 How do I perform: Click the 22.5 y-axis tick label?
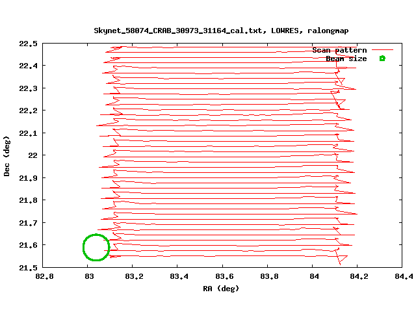coord(28,44)
